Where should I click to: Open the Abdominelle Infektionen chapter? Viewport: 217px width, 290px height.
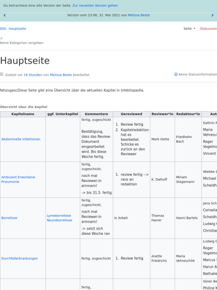[x=21, y=139]
